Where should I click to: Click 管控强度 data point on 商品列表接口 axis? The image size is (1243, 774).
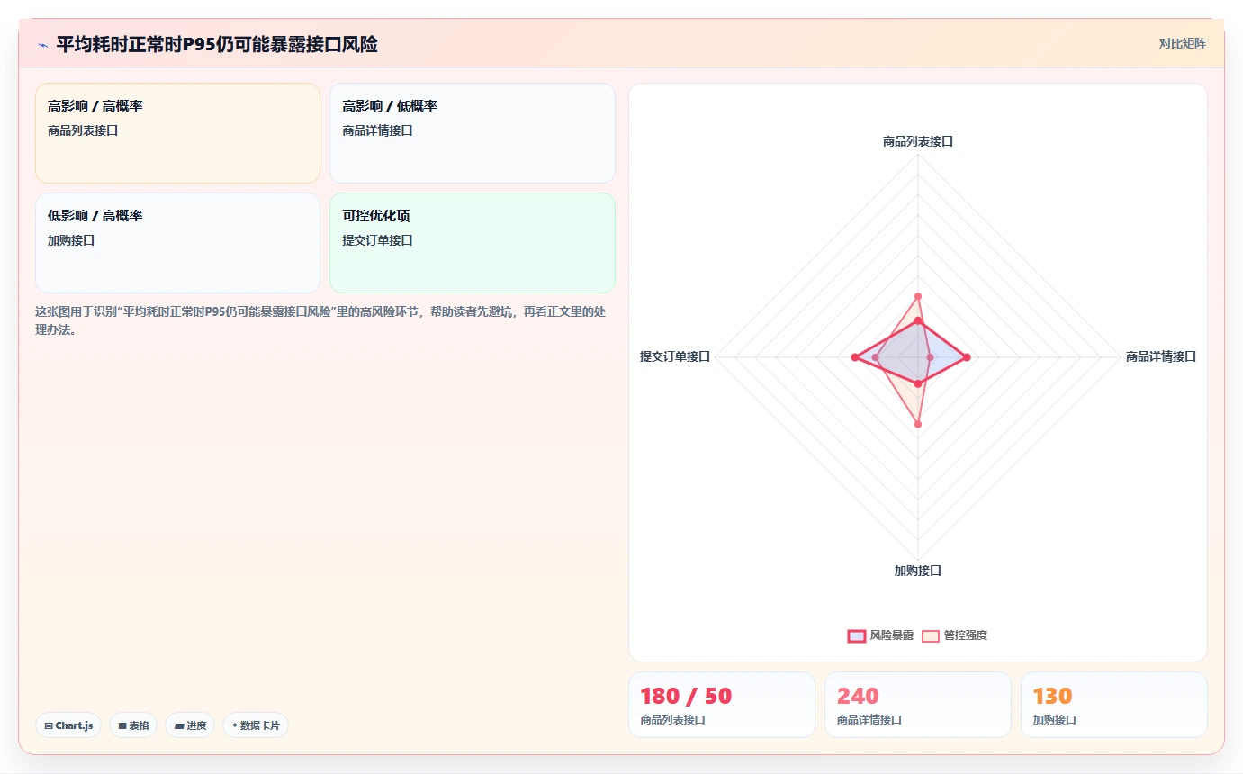[x=918, y=296]
